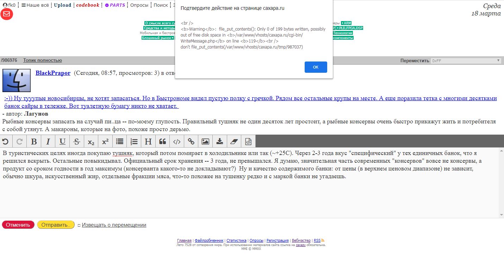Screen dimensions: 504x265
Task: Insert a numbered list
Action: pyautogui.click(x=134, y=141)
